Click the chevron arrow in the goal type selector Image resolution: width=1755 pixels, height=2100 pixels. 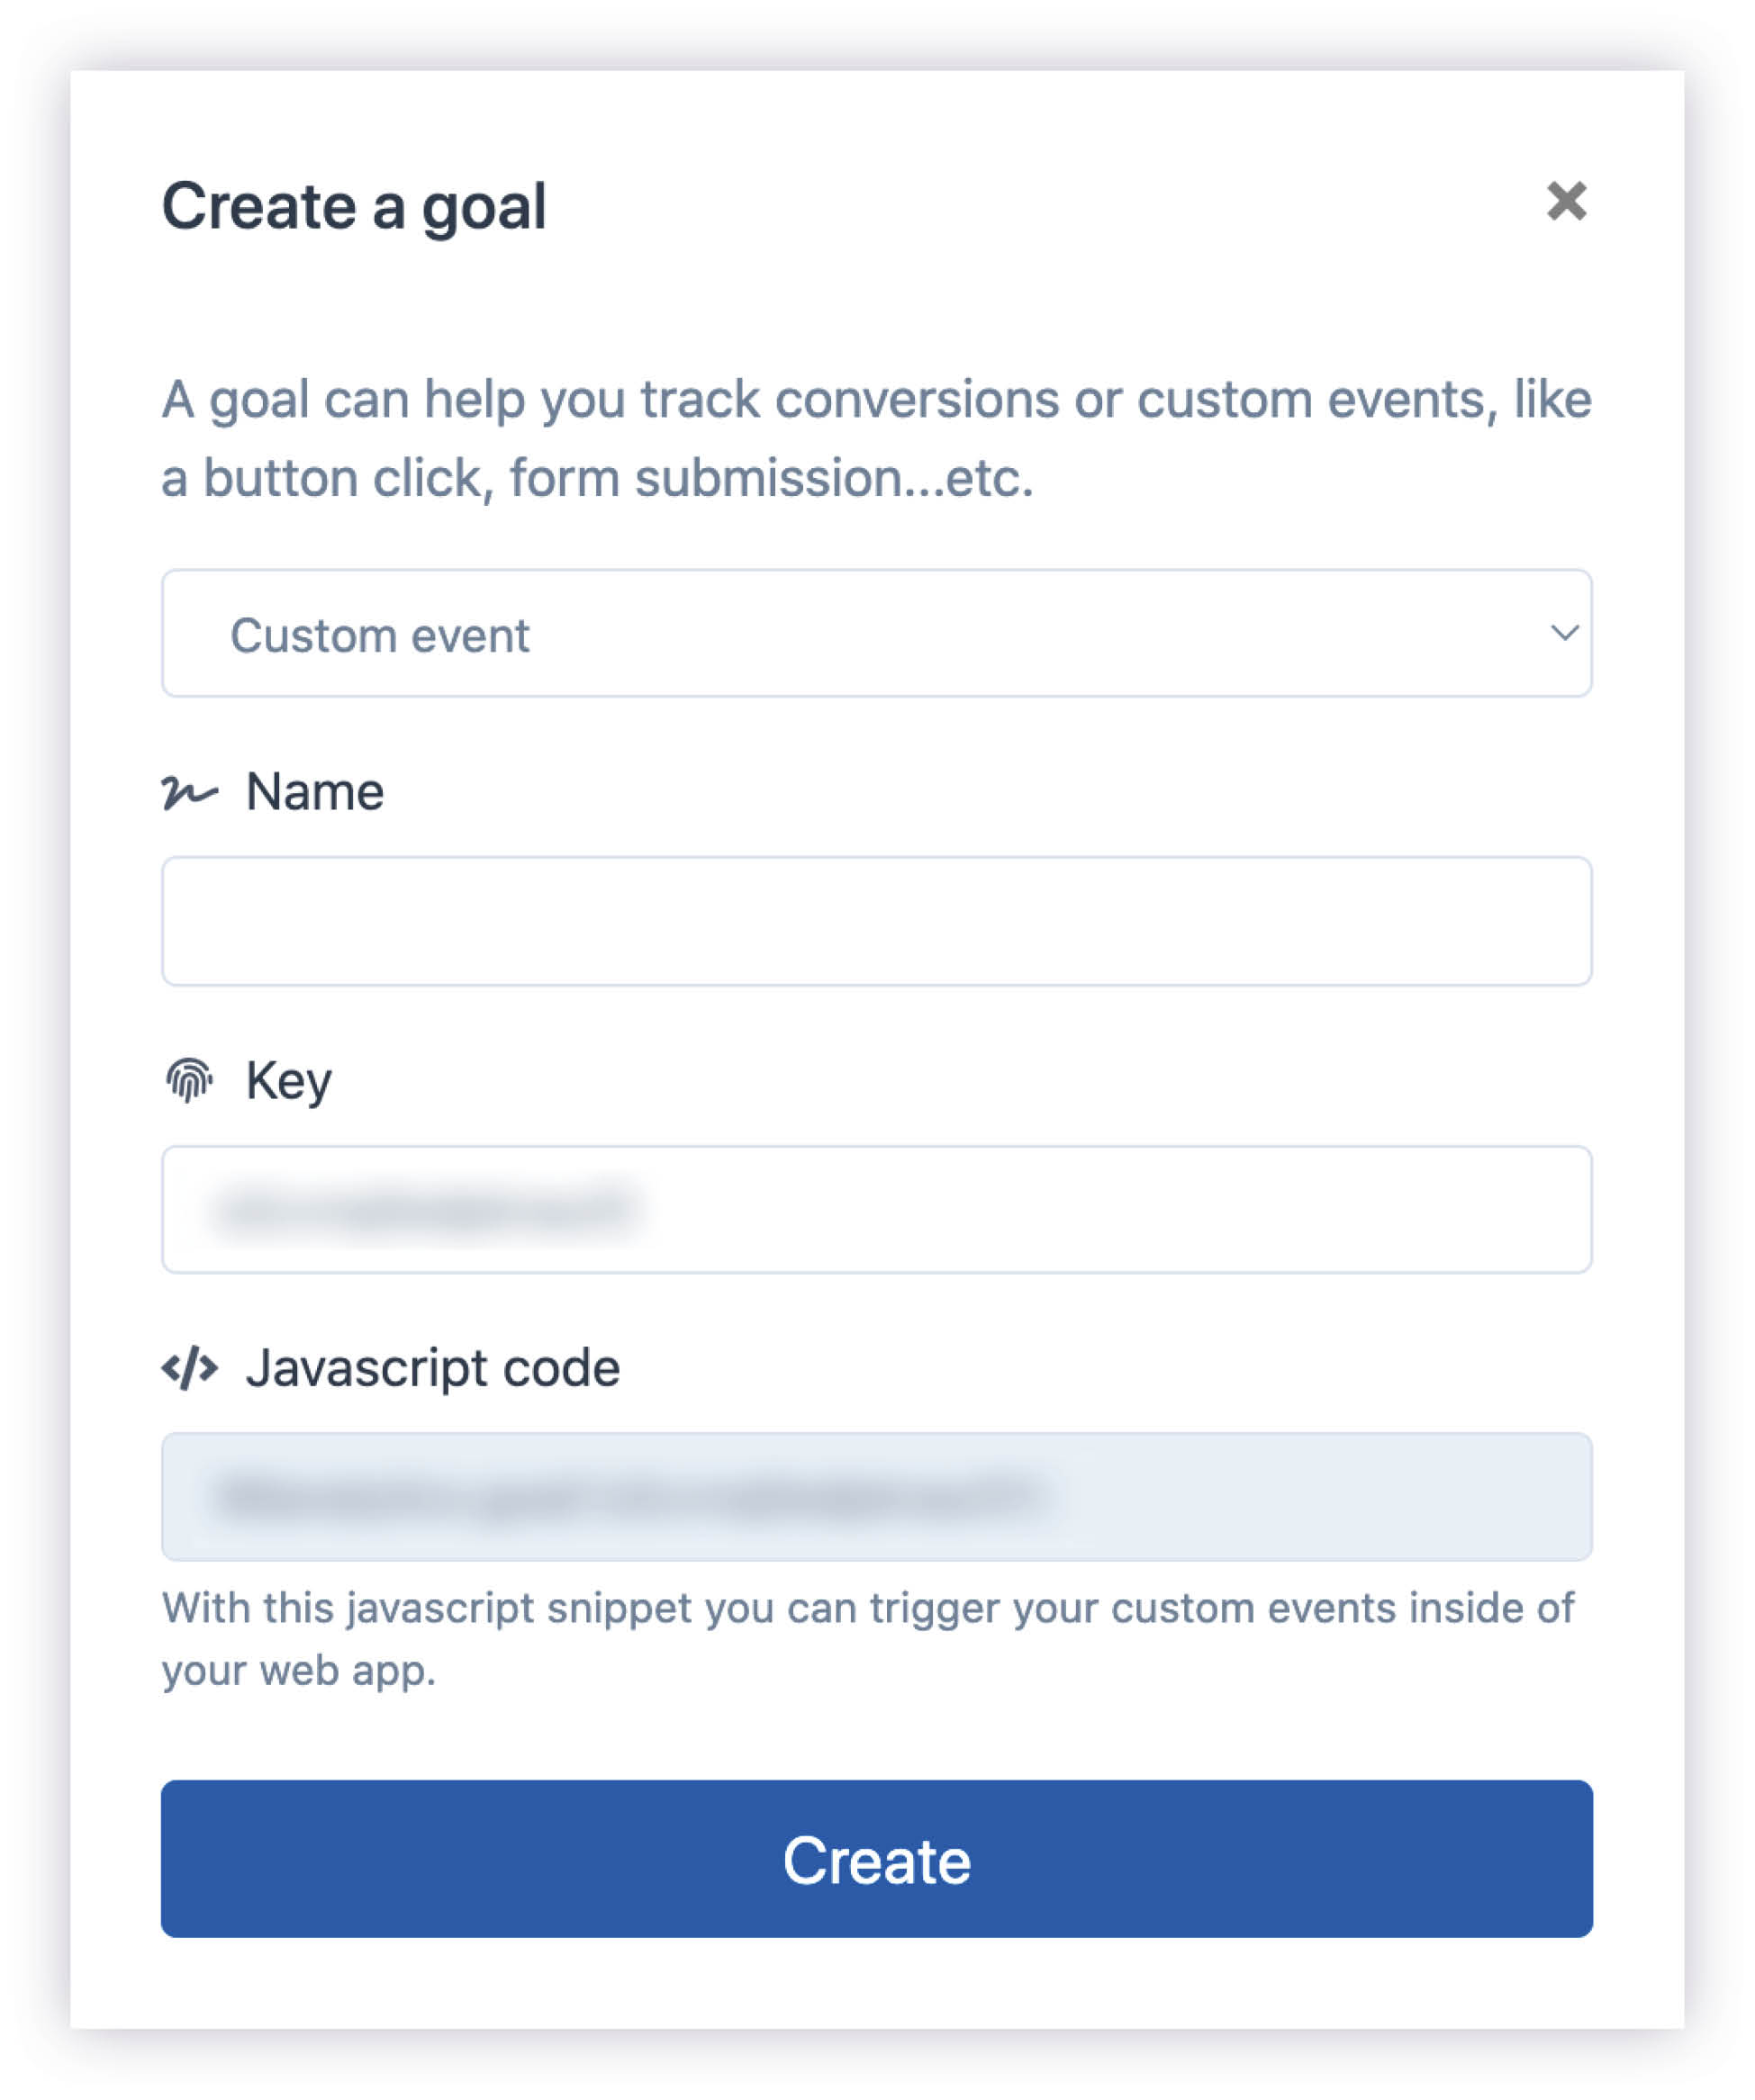1564,633
